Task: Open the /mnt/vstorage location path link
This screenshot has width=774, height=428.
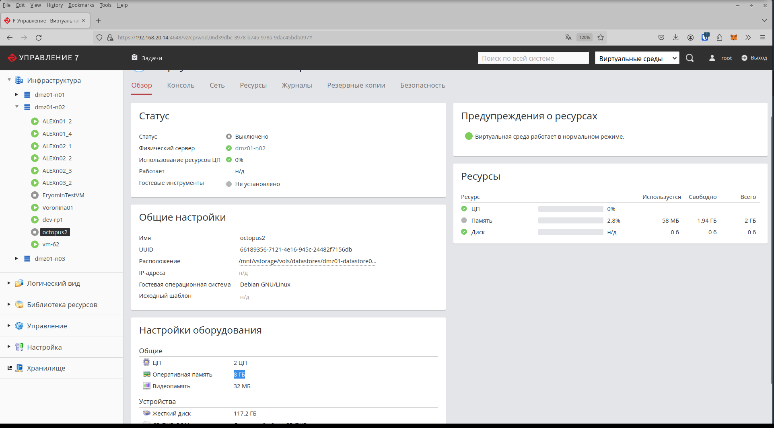Action: tap(308, 261)
